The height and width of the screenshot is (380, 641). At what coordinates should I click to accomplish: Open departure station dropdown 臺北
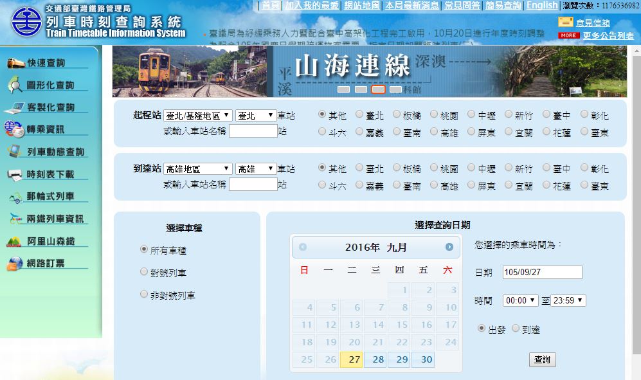(256, 116)
